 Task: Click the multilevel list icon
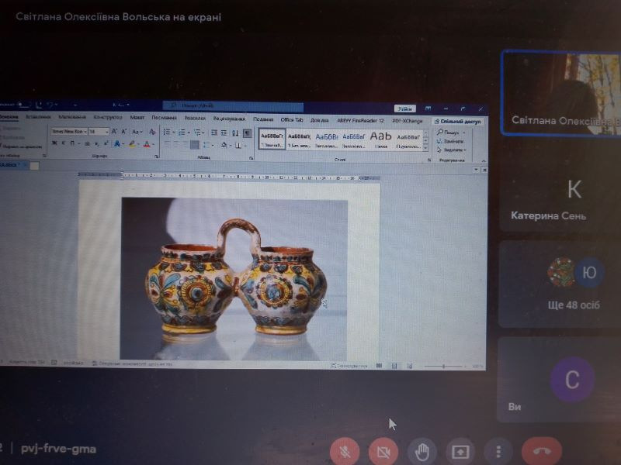click(x=197, y=133)
